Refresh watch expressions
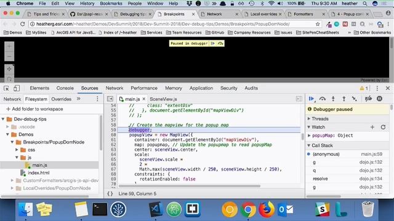 coord(383,127)
